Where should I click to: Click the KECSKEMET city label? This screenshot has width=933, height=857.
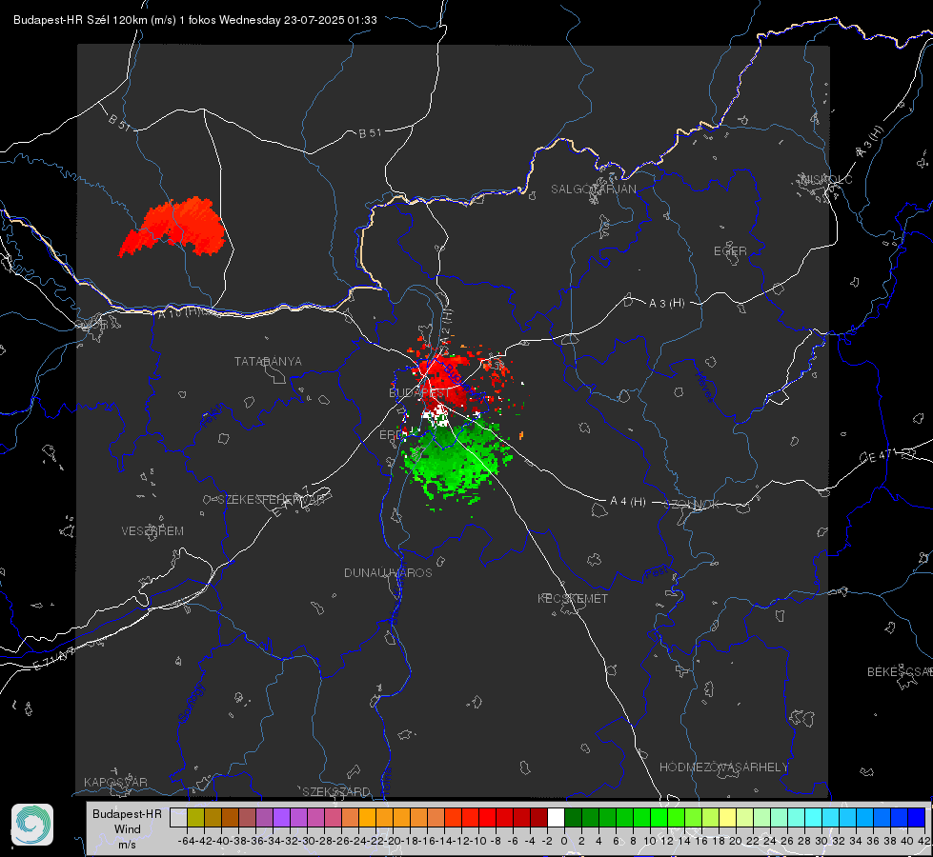tap(573, 598)
